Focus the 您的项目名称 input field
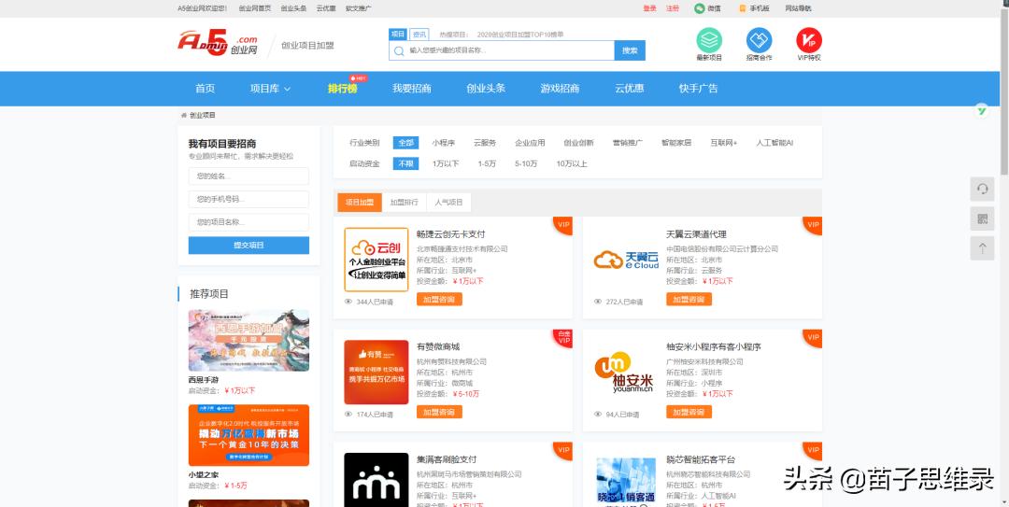The image size is (1009, 507). click(249, 222)
